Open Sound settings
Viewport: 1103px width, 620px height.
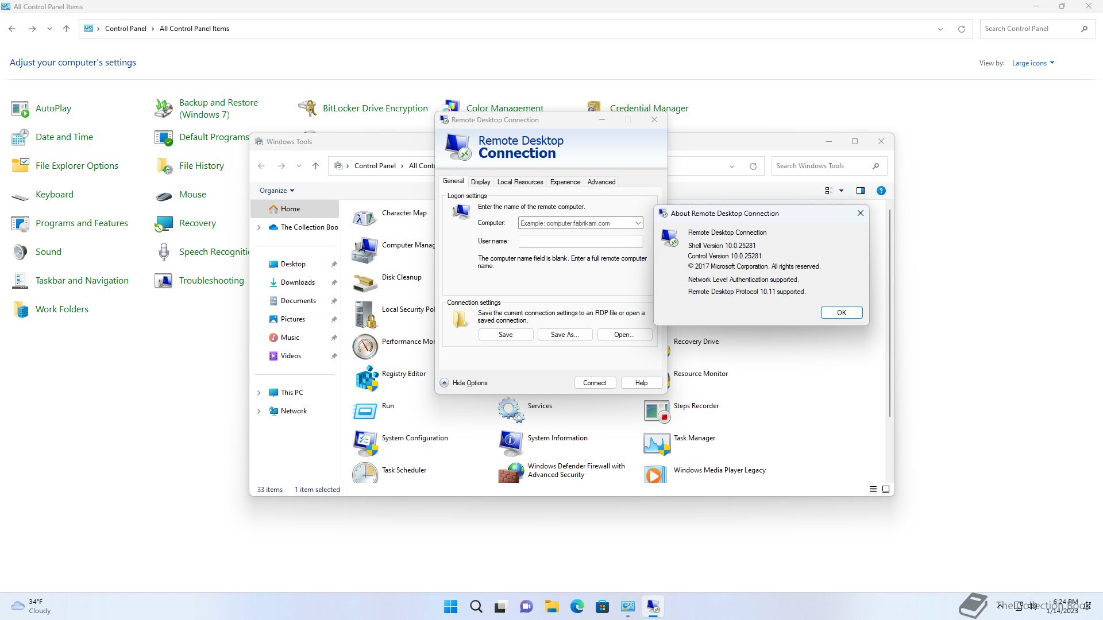(36, 252)
